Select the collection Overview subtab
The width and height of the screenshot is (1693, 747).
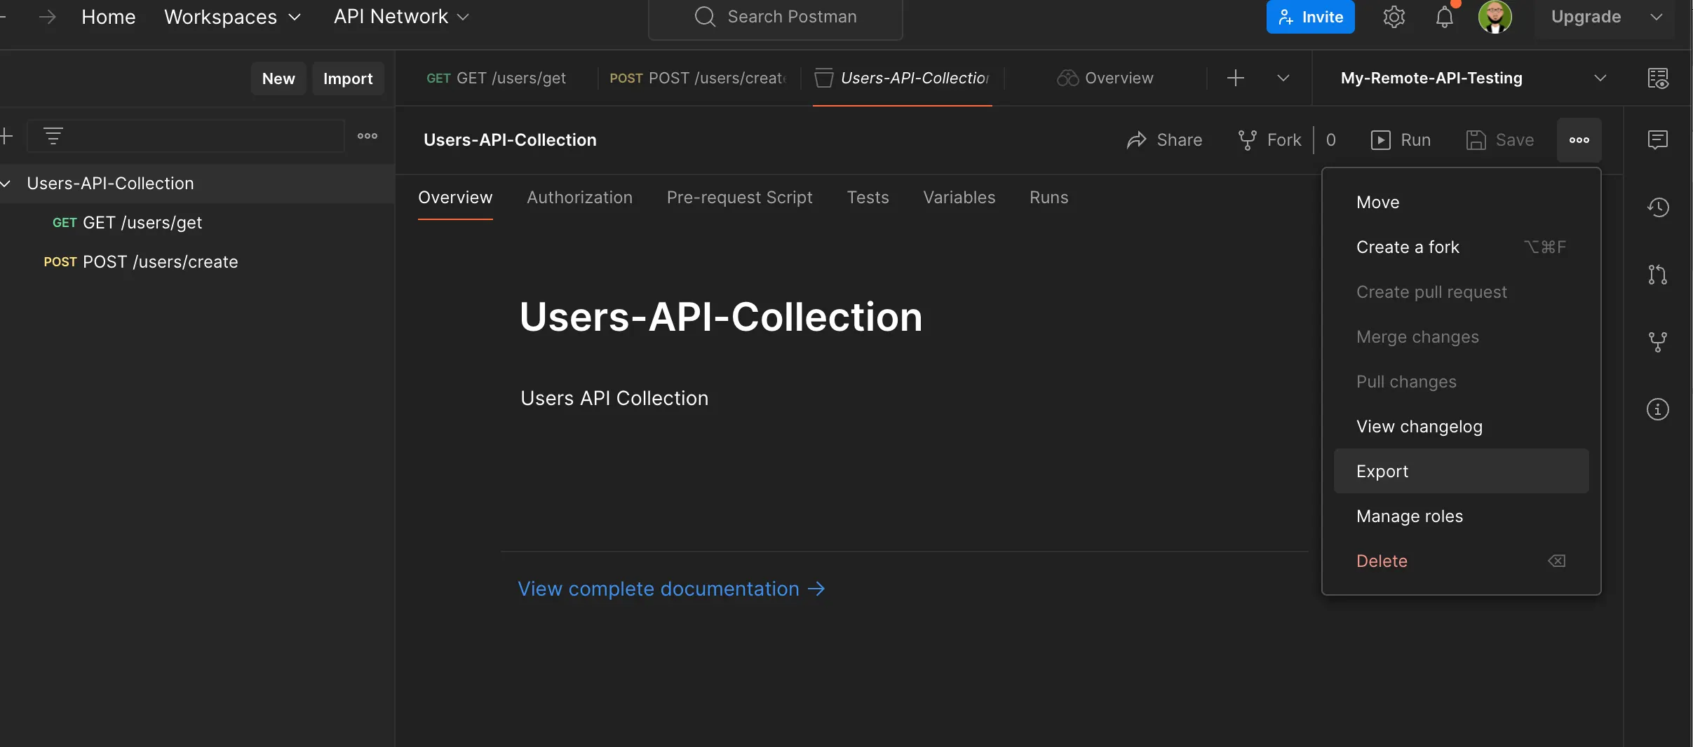point(455,198)
